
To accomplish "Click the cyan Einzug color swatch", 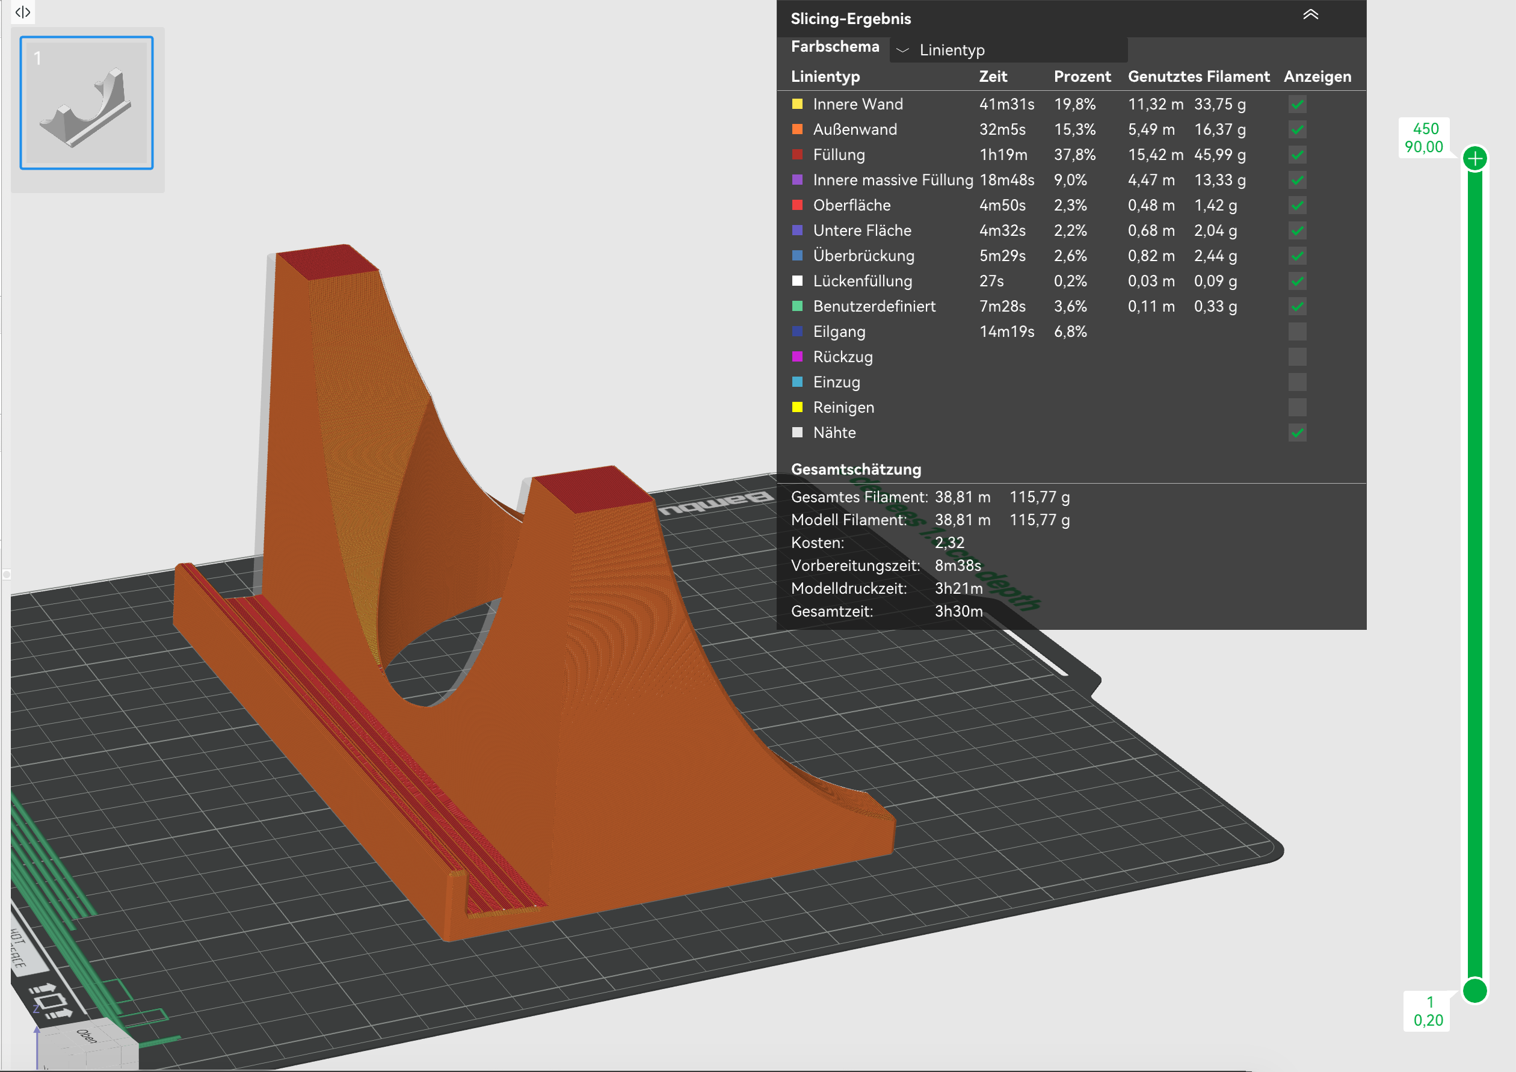I will [797, 381].
